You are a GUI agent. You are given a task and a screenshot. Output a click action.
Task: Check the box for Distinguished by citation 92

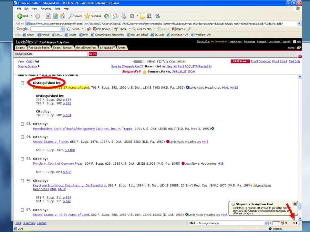22,83
